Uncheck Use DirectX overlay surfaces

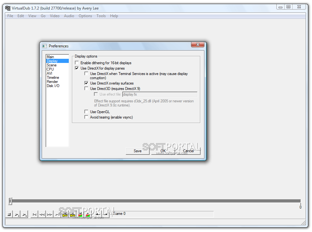click(x=86, y=83)
